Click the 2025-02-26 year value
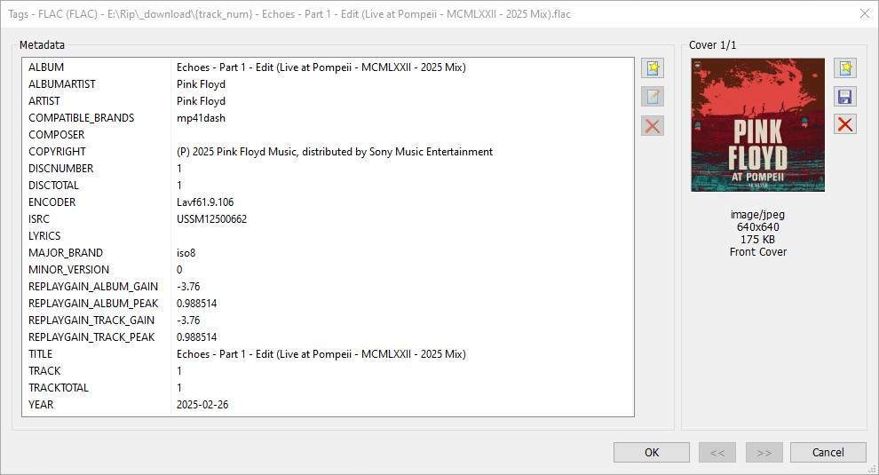879x475 pixels. (202, 404)
